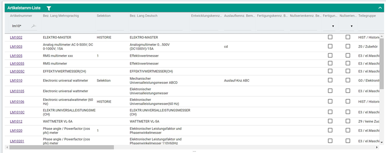Toggle Nullserien checkbox for LM1005
Screen dimensions: 386x153
tap(348, 55)
